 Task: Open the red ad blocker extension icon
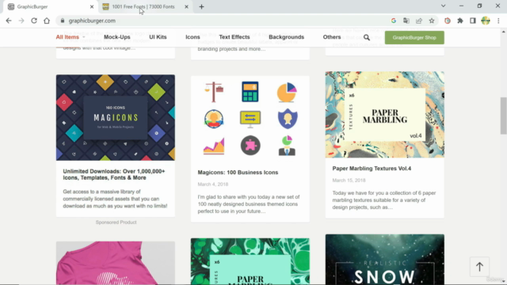pos(448,21)
